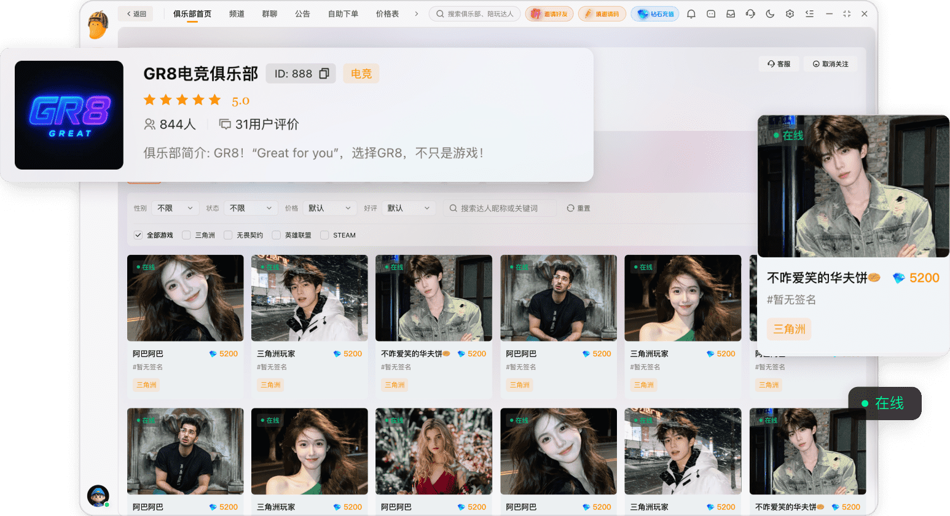Open the 频道 tab

237,14
